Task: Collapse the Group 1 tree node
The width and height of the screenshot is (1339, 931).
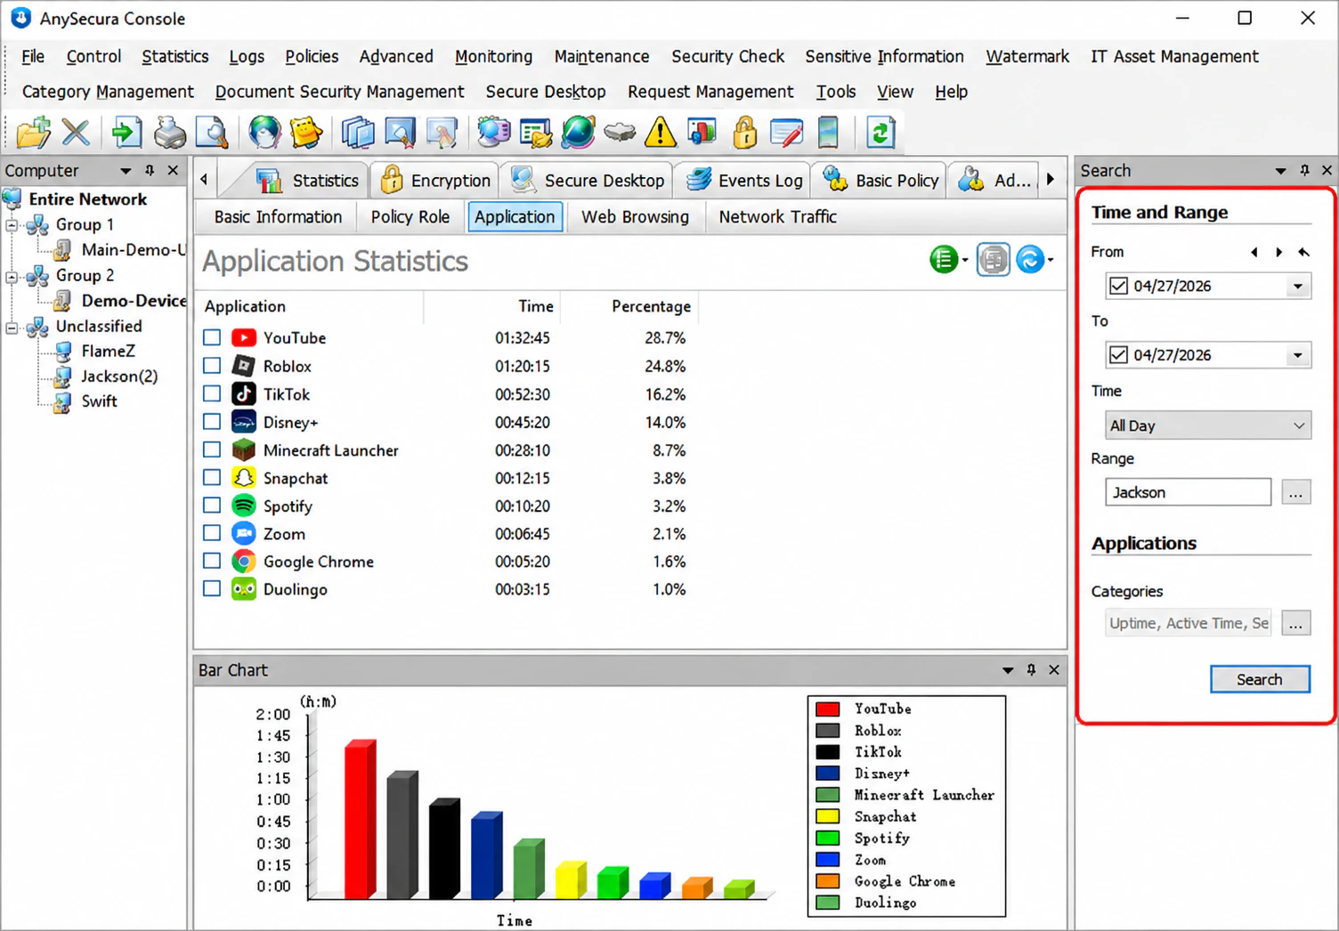Action: pyautogui.click(x=12, y=225)
